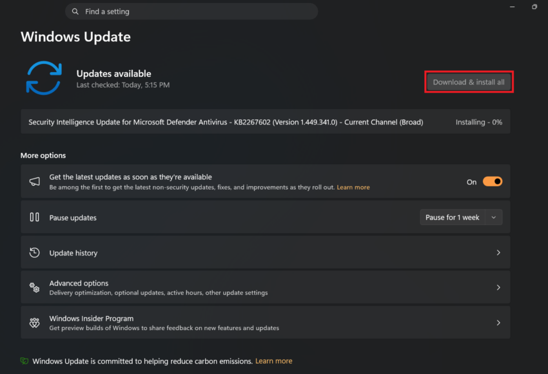Click Download & install all button
Viewport: 548px width, 374px height.
[x=469, y=82]
